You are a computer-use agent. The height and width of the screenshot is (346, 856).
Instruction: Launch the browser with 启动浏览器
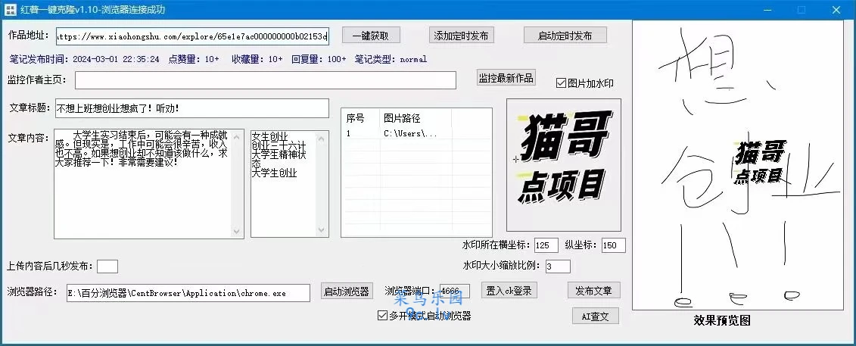(346, 291)
